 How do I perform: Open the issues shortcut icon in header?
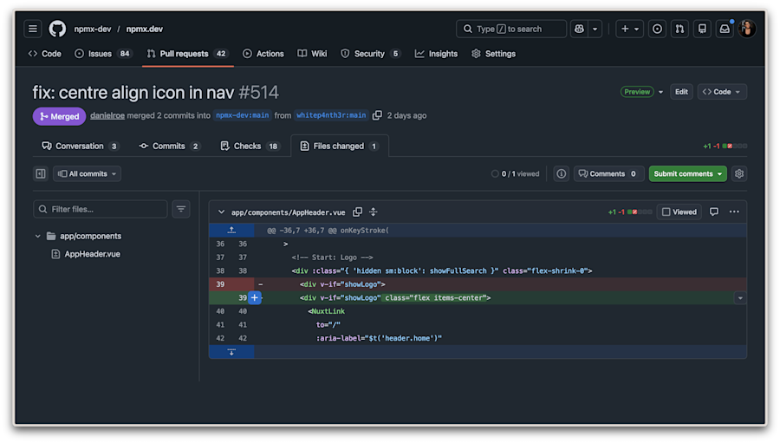coord(657,29)
